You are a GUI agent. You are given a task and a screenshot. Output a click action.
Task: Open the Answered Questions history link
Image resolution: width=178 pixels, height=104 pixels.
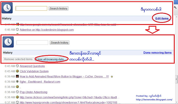(x=32, y=66)
